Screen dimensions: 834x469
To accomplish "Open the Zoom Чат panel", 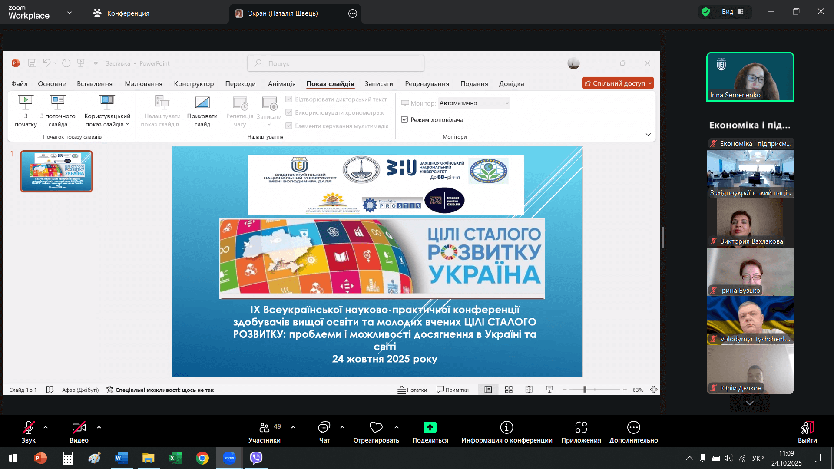I will click(324, 431).
